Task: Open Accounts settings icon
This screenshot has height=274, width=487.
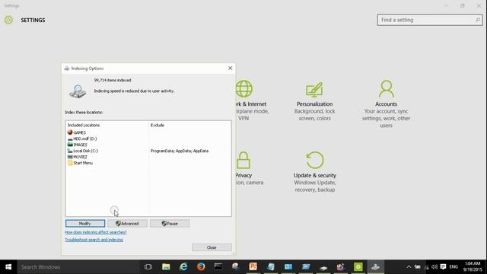Action: (386, 89)
